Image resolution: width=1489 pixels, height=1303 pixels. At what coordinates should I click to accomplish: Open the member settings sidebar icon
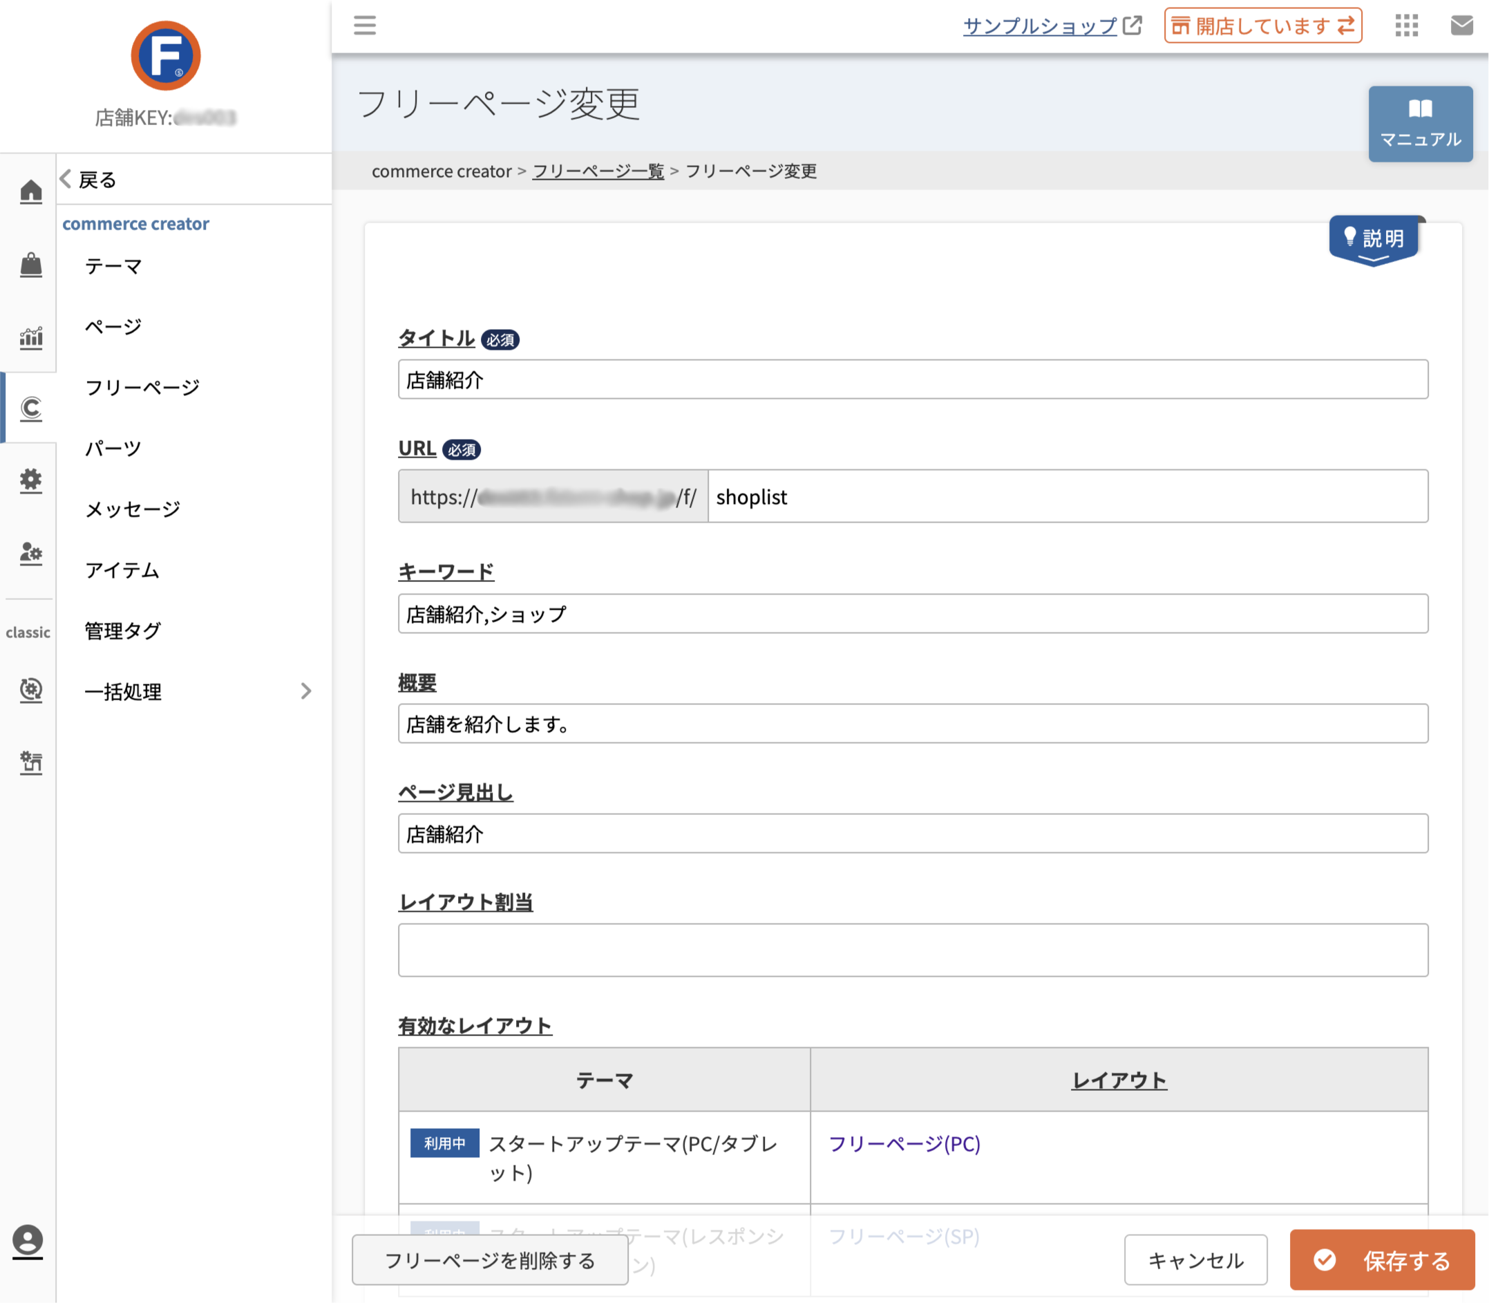coord(30,554)
